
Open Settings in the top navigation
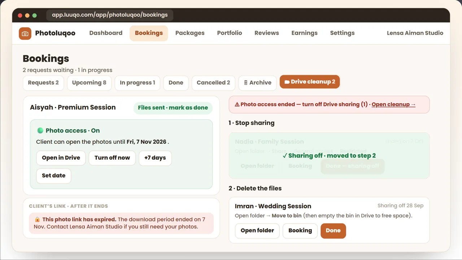(x=342, y=33)
